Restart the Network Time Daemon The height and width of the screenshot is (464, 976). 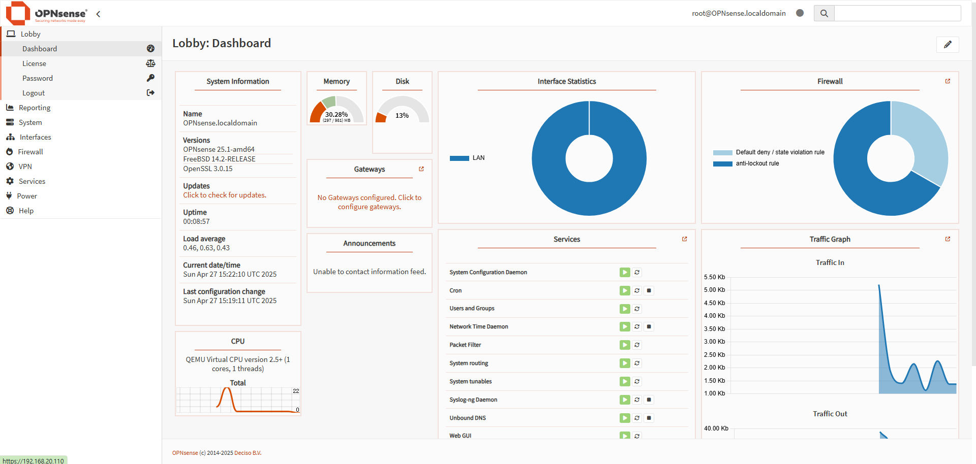pyautogui.click(x=637, y=327)
